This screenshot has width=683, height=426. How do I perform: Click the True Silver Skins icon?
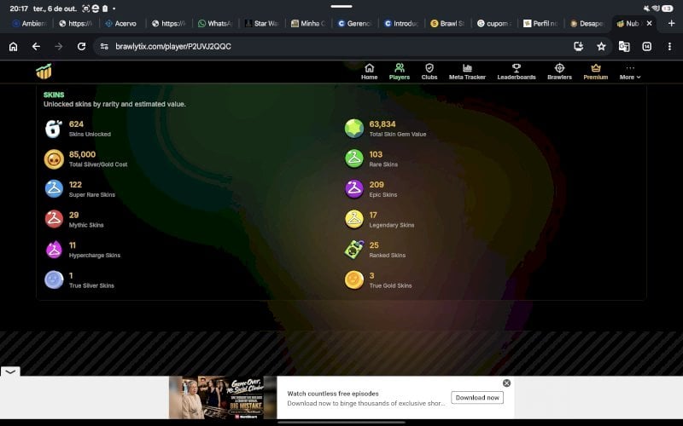54,280
